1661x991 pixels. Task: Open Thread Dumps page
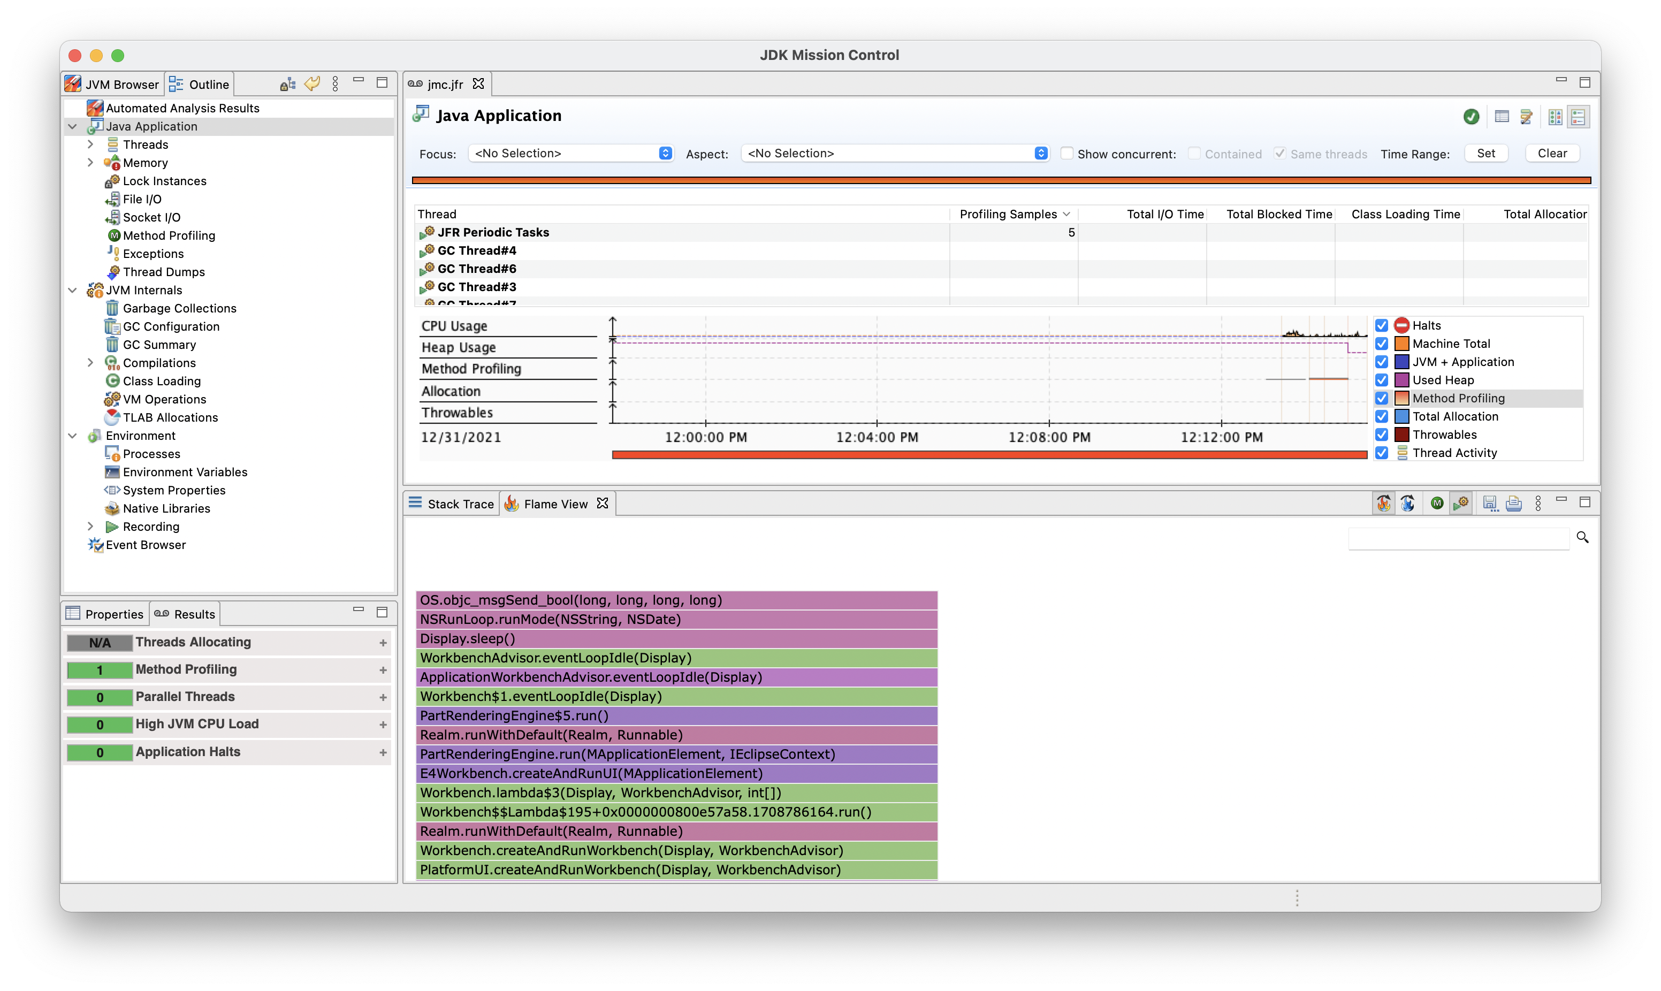pyautogui.click(x=163, y=272)
